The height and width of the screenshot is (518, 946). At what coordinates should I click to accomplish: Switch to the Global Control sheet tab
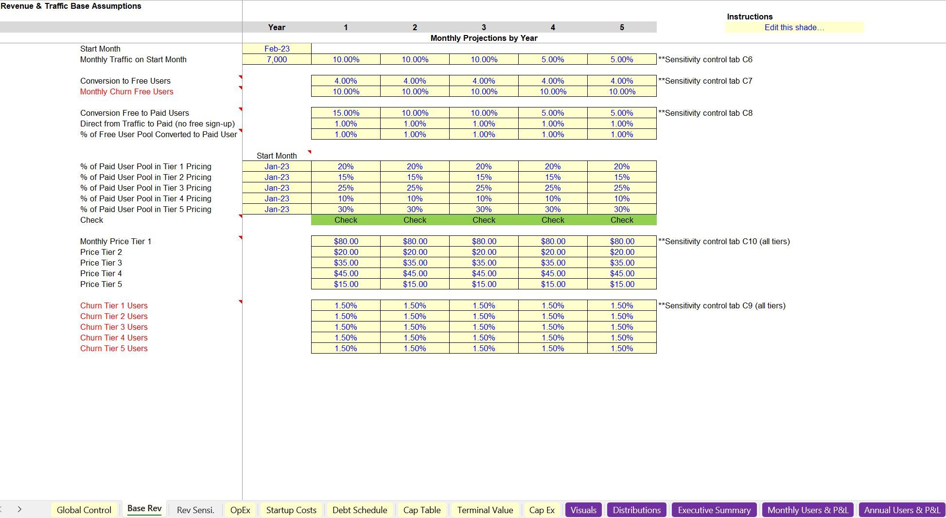(84, 510)
